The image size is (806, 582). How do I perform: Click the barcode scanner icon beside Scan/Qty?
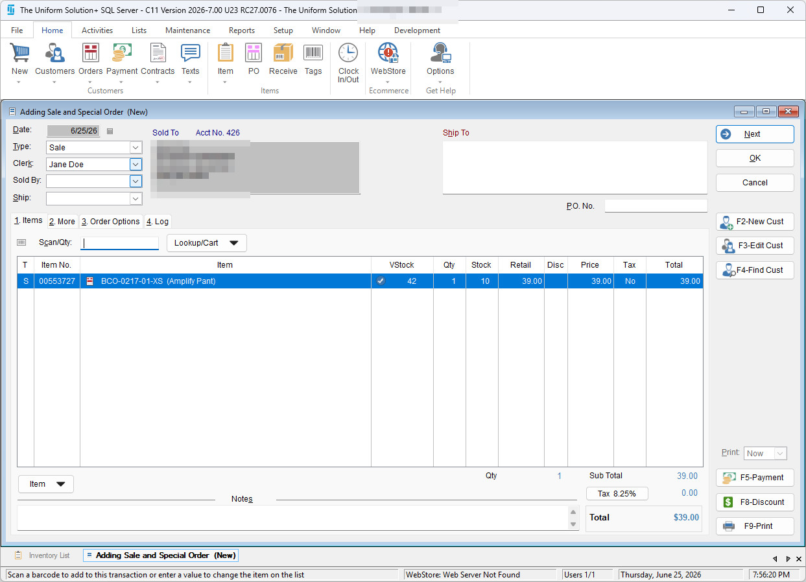[22, 242]
